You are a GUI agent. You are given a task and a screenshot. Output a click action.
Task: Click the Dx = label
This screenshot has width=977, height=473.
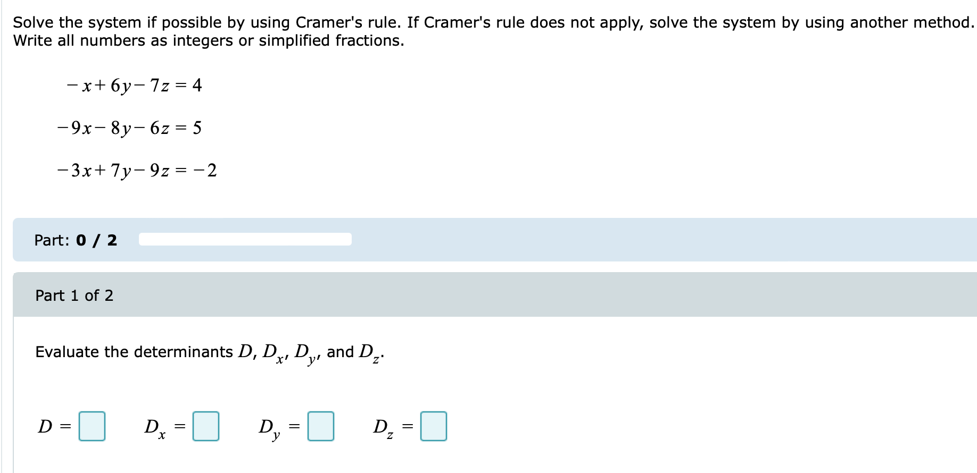click(164, 426)
